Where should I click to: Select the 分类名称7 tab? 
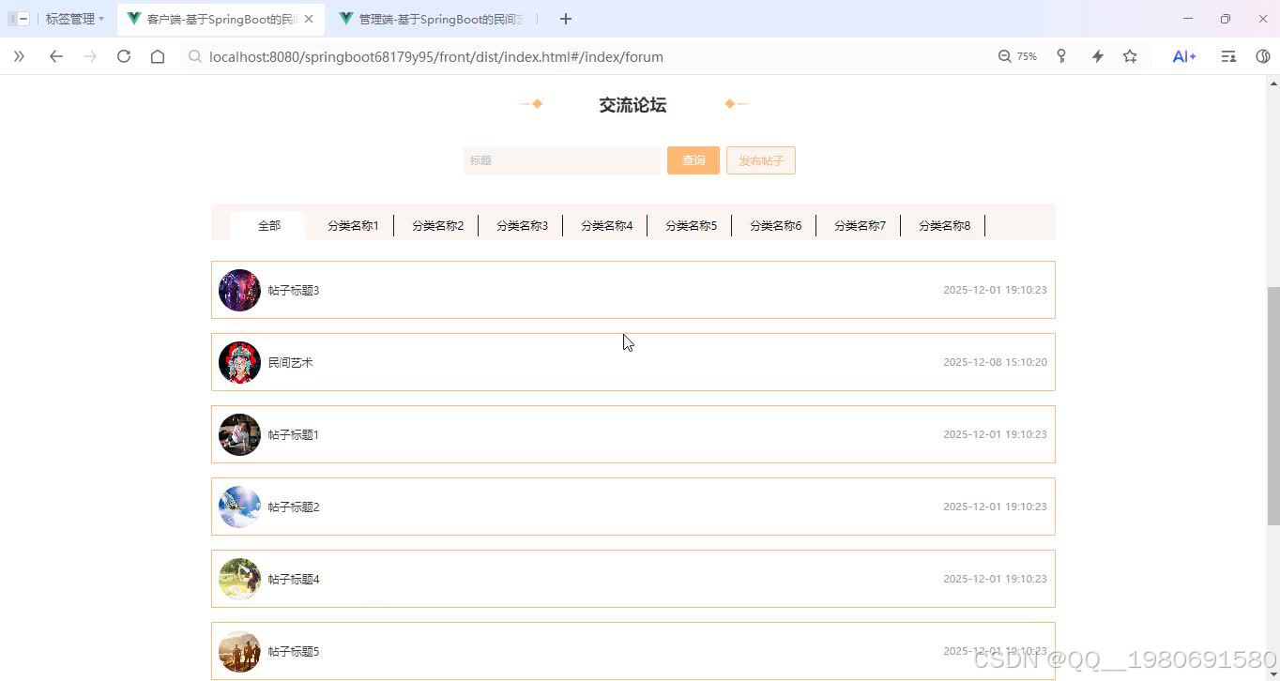[x=860, y=226]
